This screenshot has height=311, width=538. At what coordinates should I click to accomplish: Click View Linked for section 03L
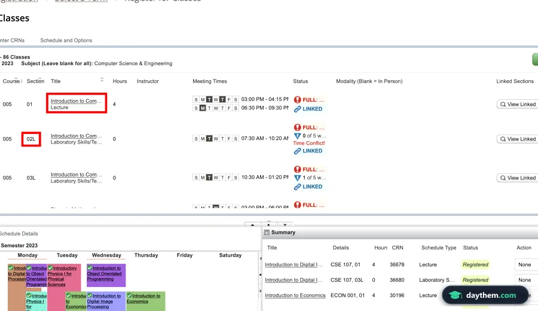pos(518,178)
